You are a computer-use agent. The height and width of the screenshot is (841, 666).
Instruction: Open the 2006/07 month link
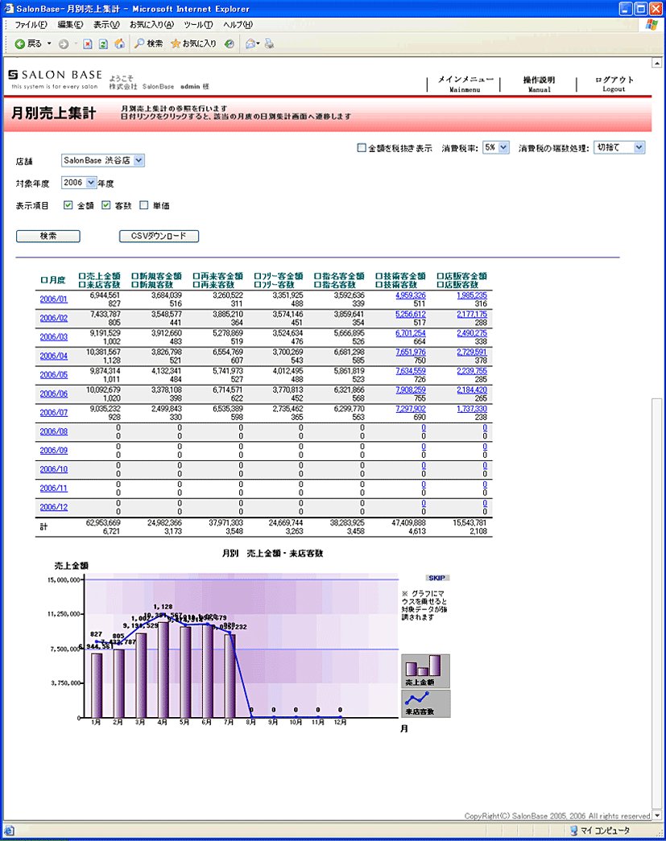(54, 413)
